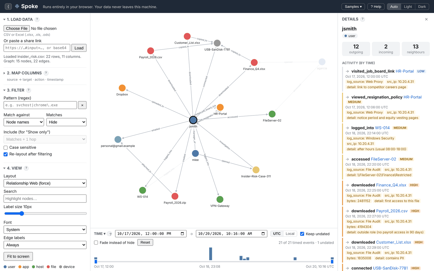Open the Match against dropdown

click(x=24, y=122)
